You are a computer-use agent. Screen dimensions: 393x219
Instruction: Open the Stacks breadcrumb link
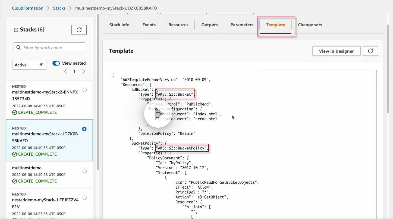[x=59, y=8]
